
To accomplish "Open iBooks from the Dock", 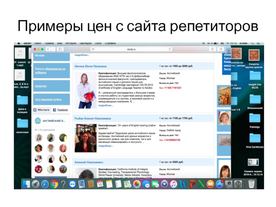I will [x=210, y=184].
